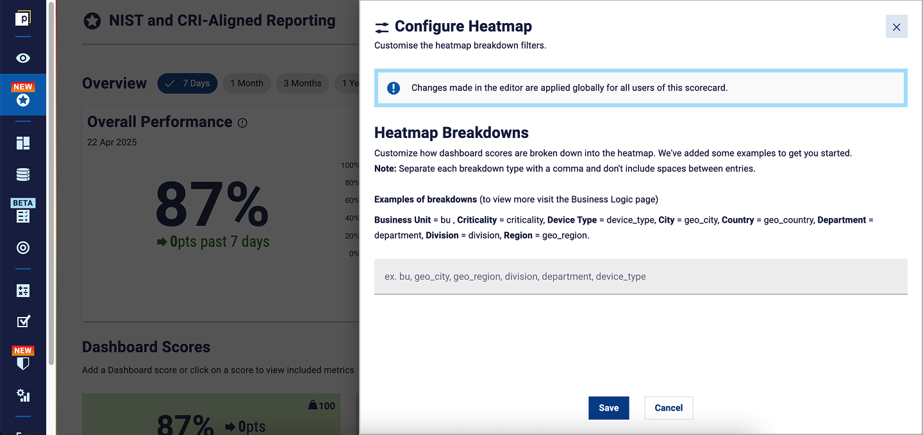Click the star icon beside NIST report title

point(92,21)
